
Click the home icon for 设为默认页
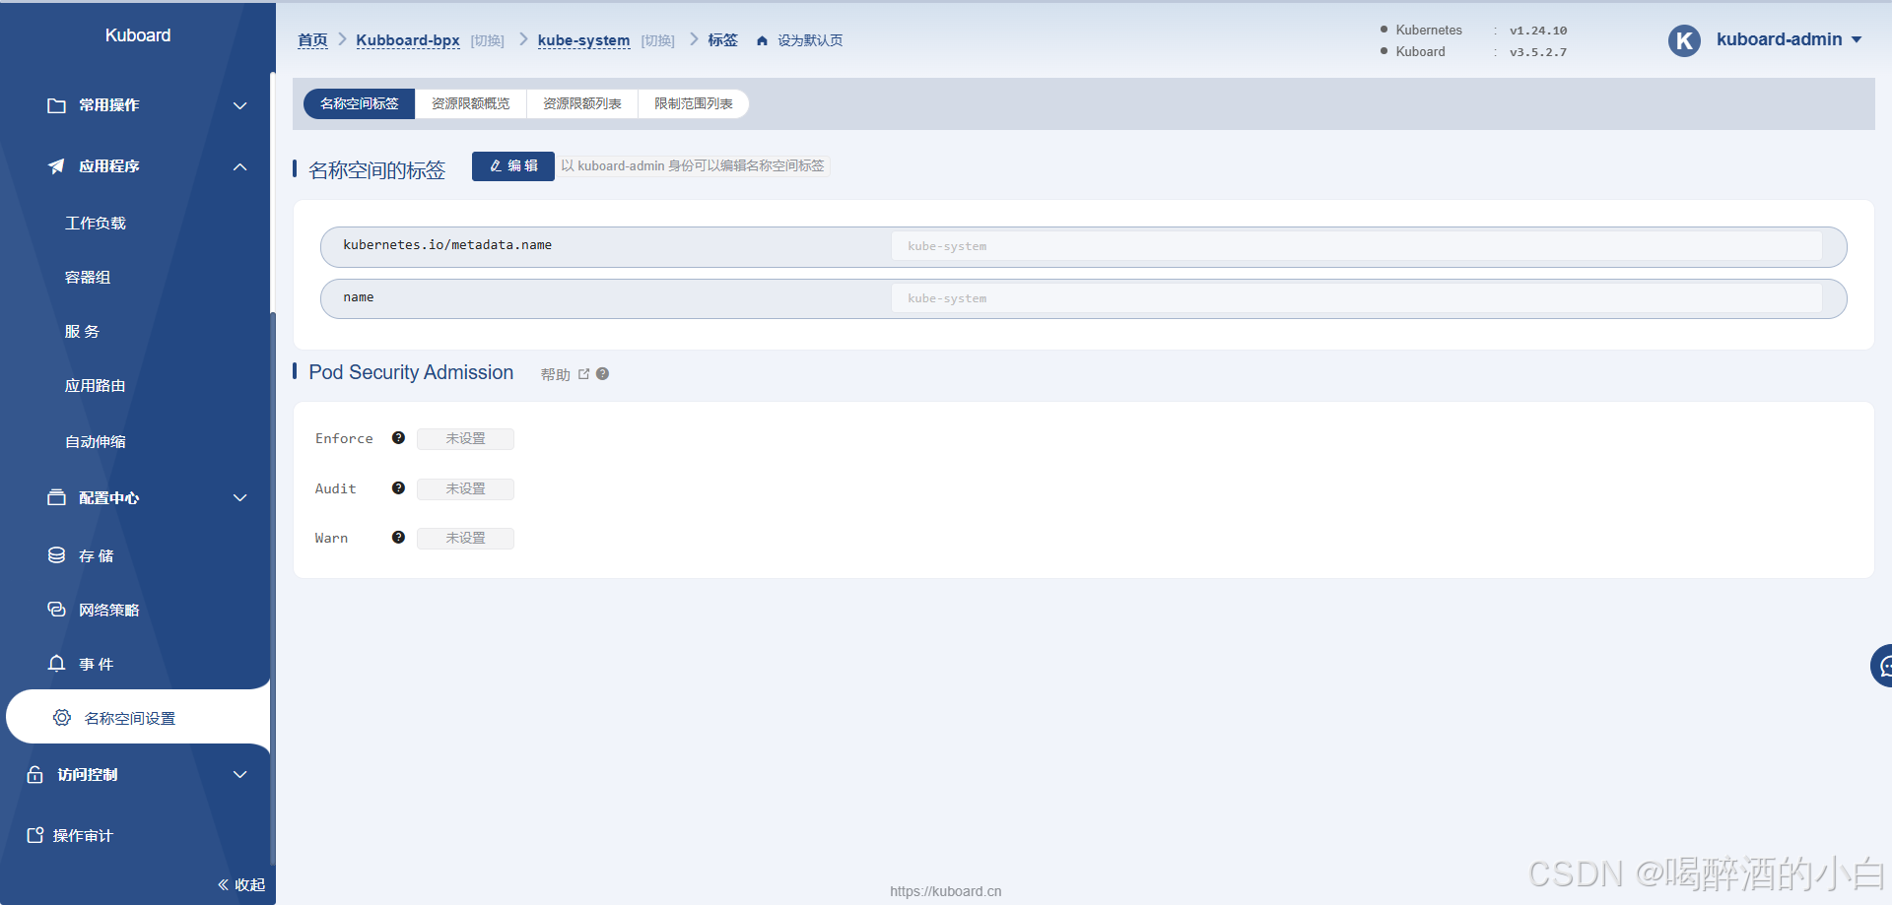pyautogui.click(x=762, y=40)
